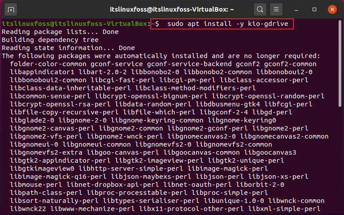
Task: Click package libdbusmenu-gtk4
Action: [228, 104]
